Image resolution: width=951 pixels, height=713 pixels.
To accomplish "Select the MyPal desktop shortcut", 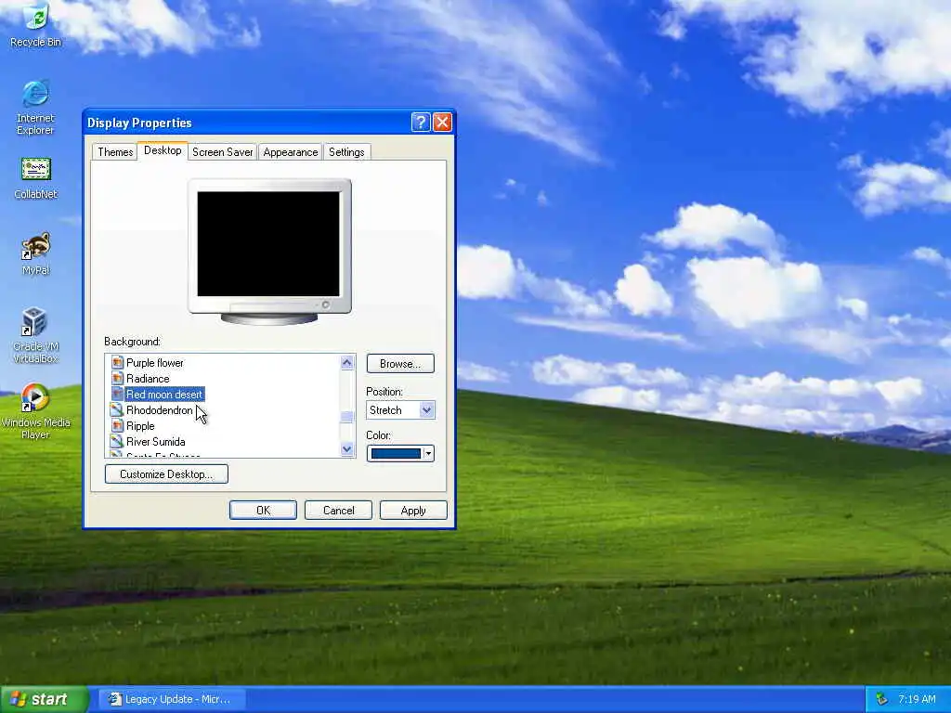I will coord(36,254).
